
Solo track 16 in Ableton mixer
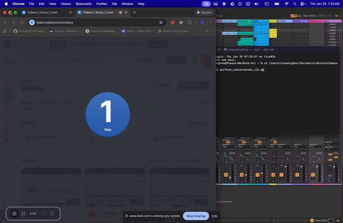click(242, 178)
